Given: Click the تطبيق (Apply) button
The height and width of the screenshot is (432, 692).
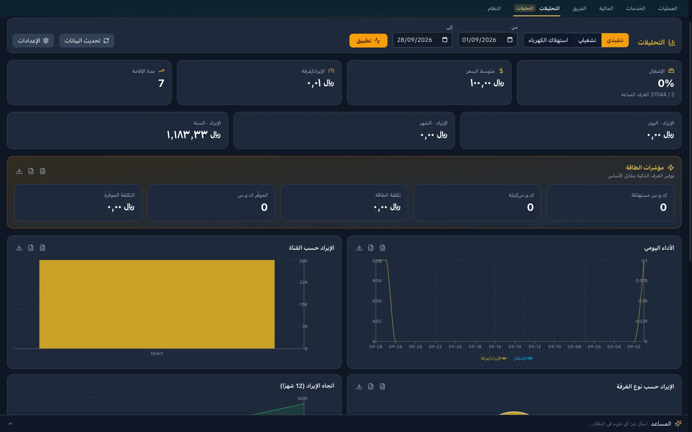Looking at the screenshot, I should (x=368, y=40).
